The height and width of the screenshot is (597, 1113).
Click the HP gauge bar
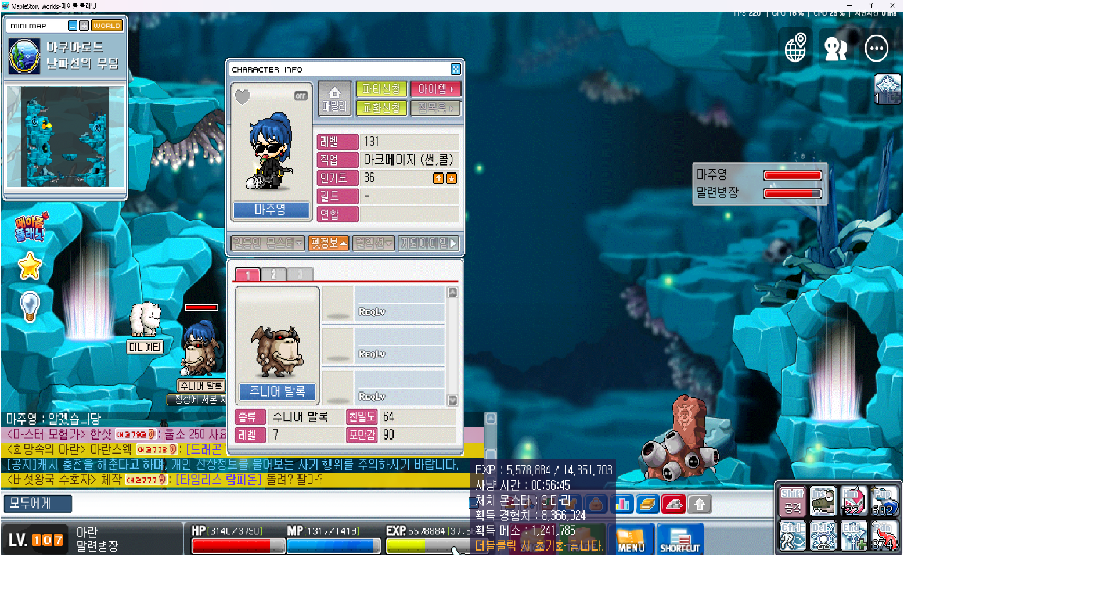[238, 546]
